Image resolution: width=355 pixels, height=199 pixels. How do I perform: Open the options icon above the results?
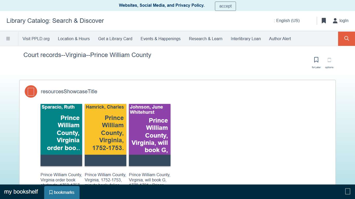click(x=329, y=59)
